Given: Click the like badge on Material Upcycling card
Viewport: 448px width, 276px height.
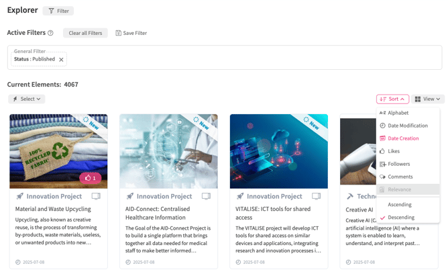Looking at the screenshot, I should pos(90,178).
